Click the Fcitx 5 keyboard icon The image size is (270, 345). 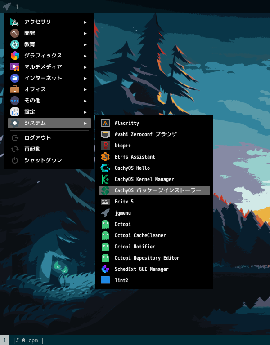105,202
